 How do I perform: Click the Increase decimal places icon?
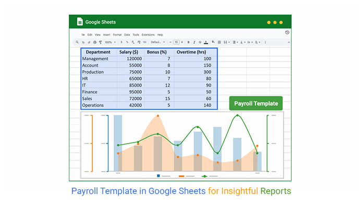tap(139, 42)
